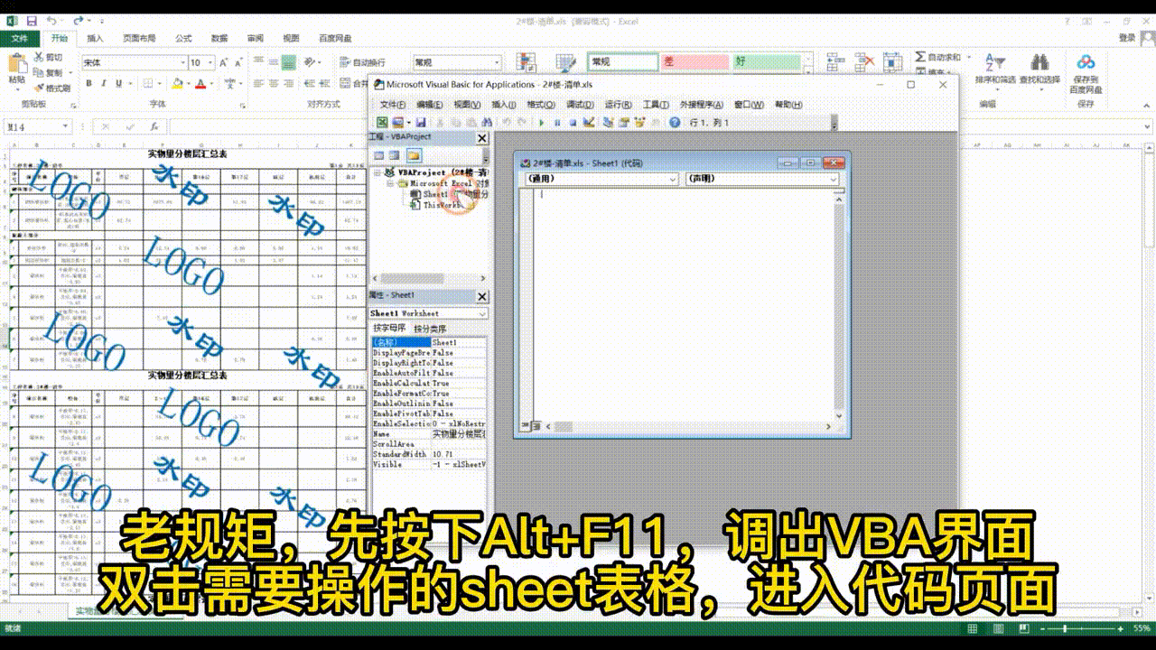The image size is (1156, 650).
Task: Open VBA 编辑(E) menu
Action: pos(429,105)
